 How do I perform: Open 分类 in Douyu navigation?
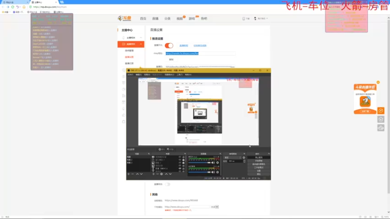(x=167, y=18)
